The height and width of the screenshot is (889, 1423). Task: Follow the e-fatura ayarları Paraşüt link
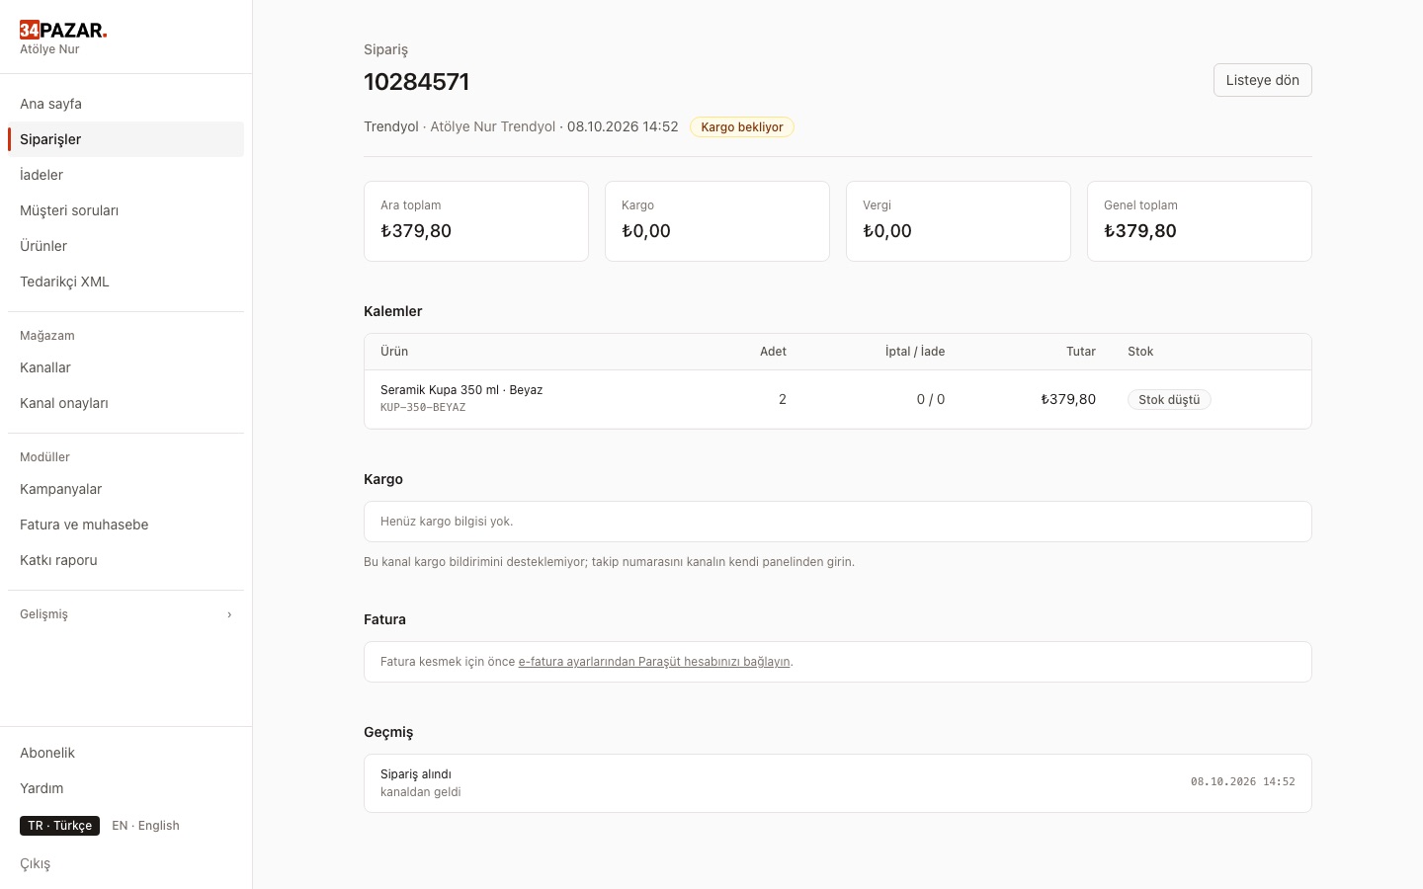tap(654, 662)
